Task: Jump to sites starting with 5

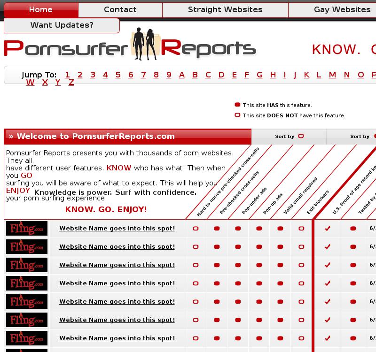Action: point(118,75)
